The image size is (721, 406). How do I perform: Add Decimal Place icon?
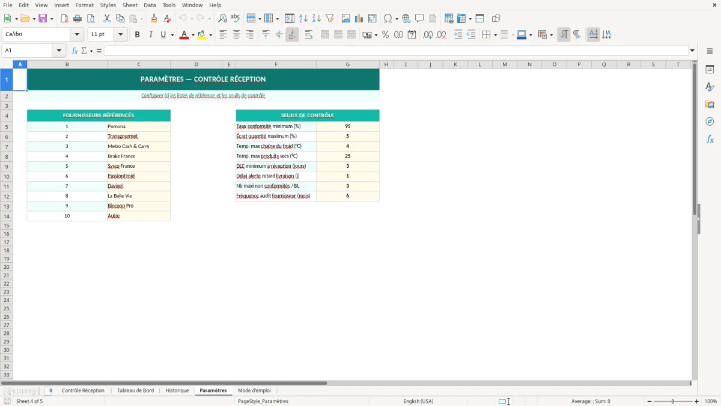pos(428,35)
